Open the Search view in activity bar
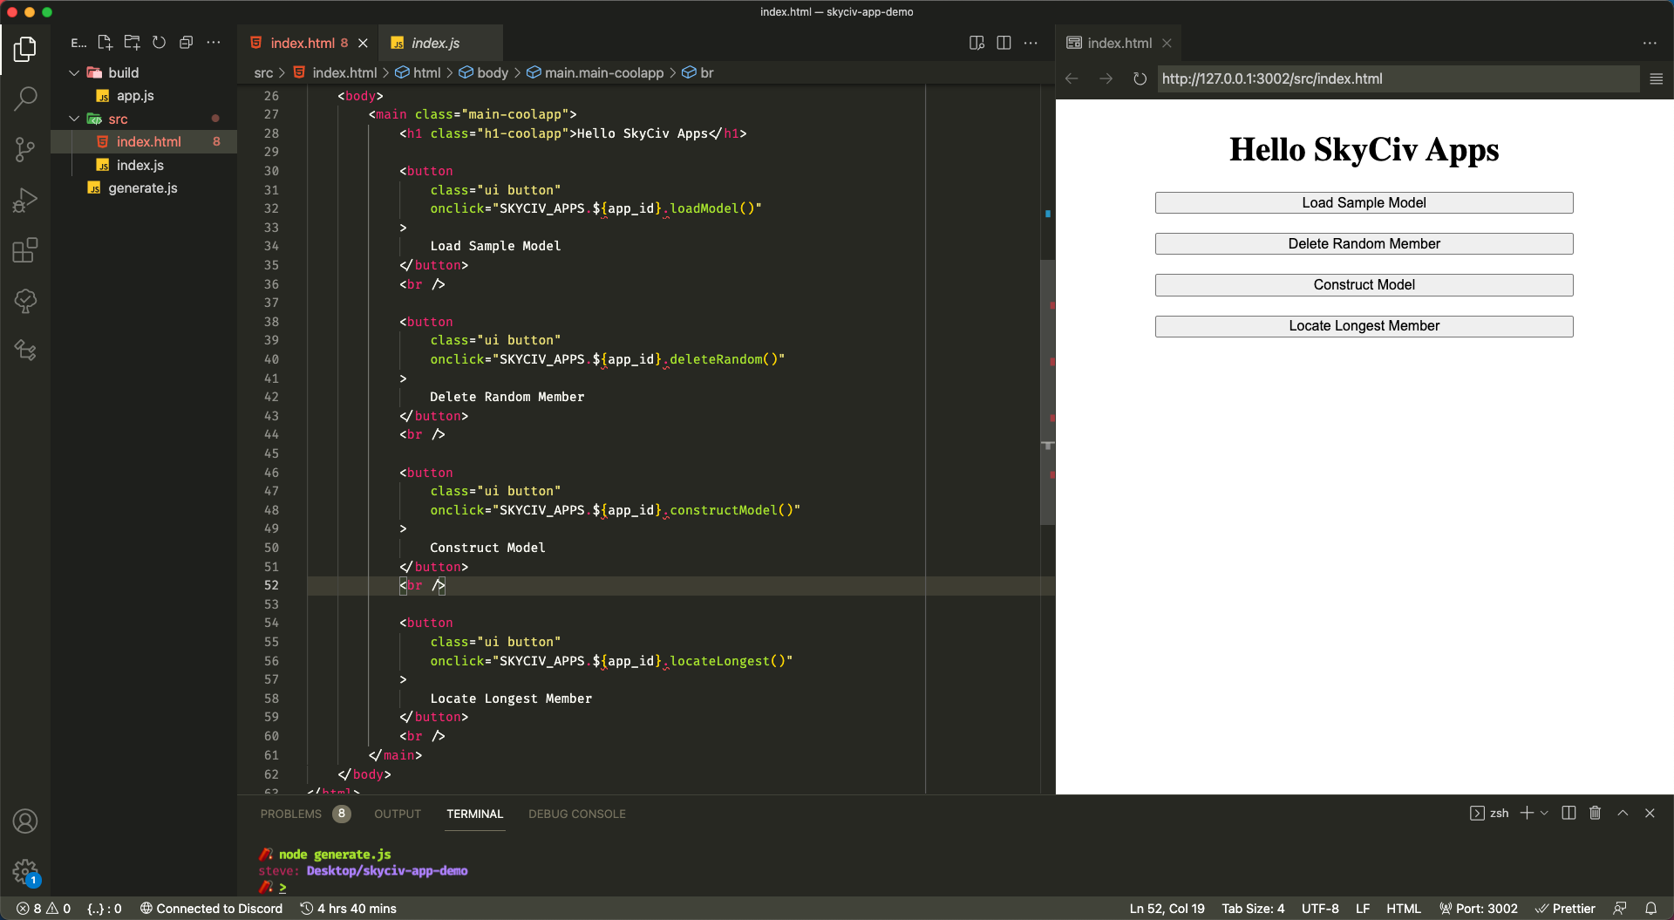 pyautogui.click(x=25, y=99)
